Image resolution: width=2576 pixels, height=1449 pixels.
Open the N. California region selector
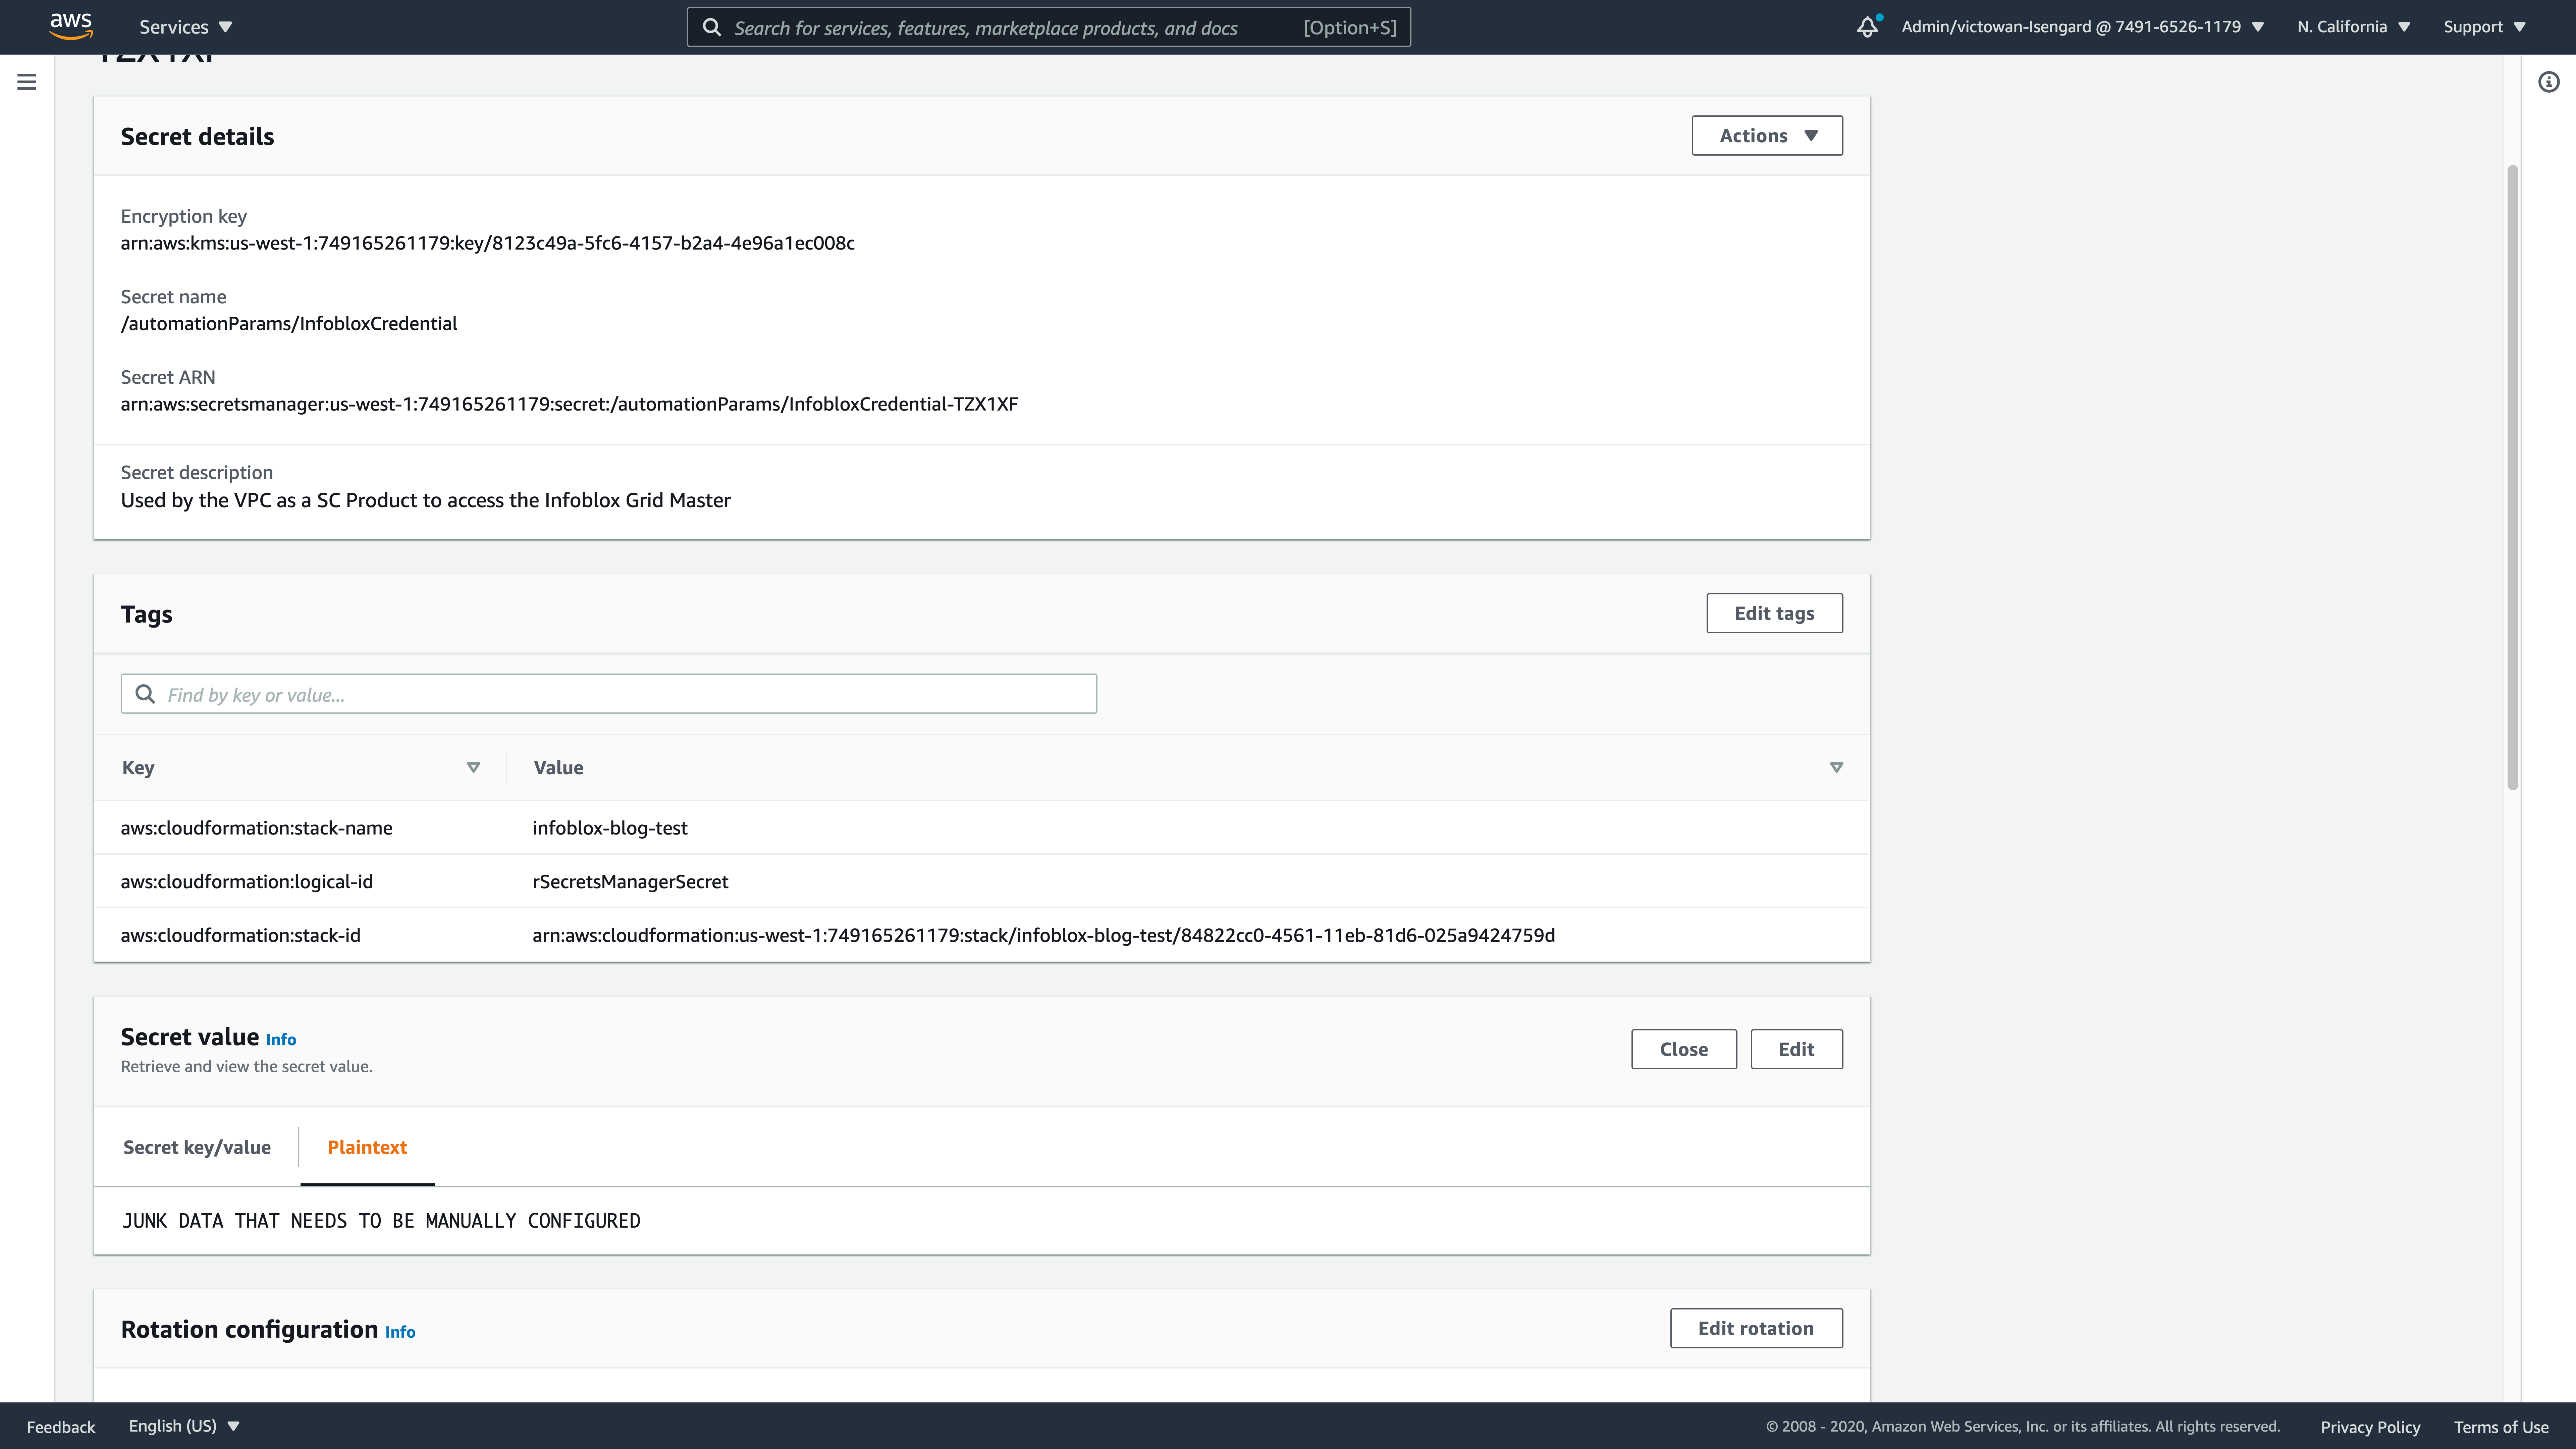2354,27
